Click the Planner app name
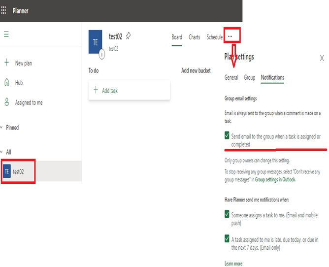The height and width of the screenshot is (267, 329). point(20,10)
